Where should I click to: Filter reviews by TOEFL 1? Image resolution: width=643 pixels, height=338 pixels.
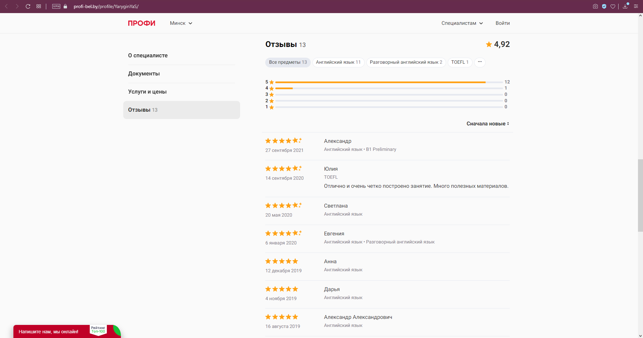click(460, 62)
